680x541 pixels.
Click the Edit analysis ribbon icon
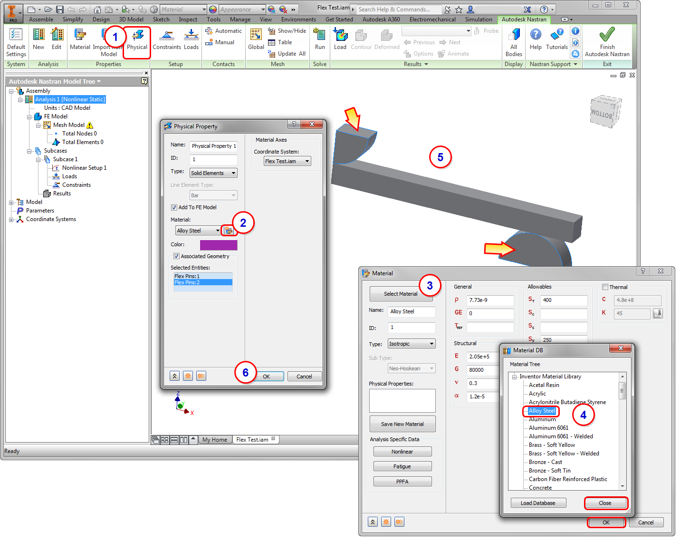pos(57,39)
